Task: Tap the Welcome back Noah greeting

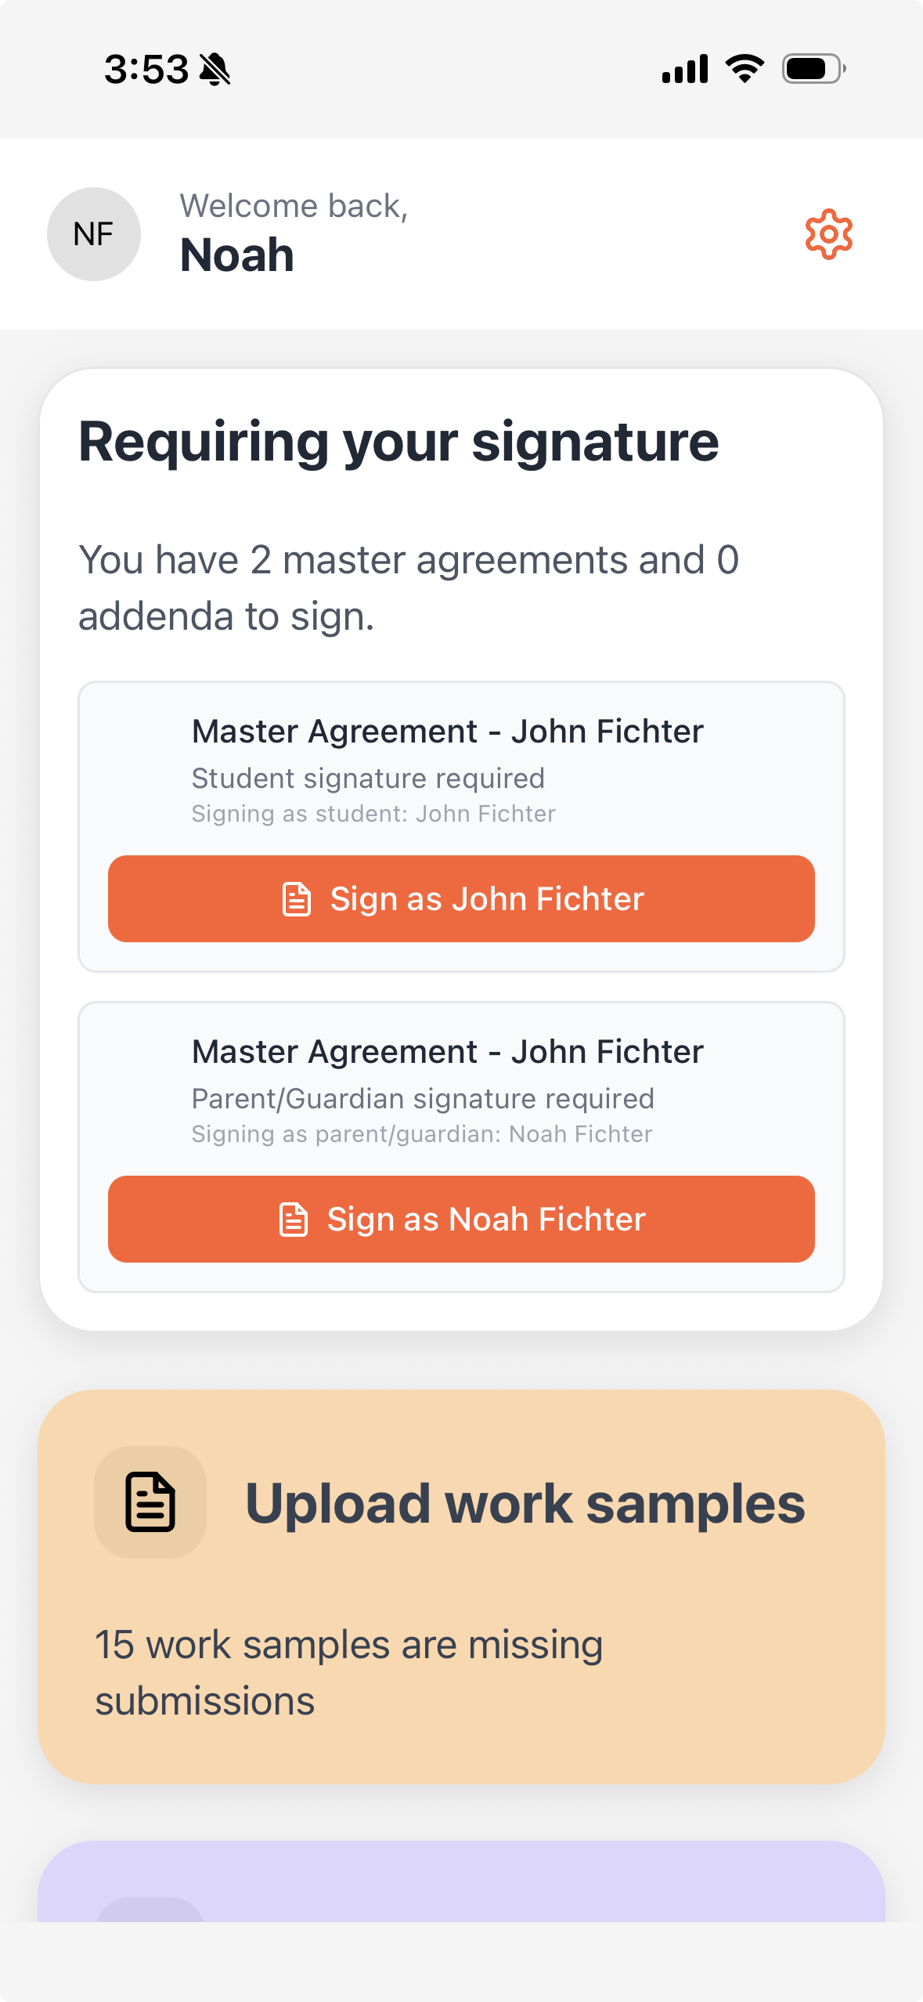Action: point(294,233)
